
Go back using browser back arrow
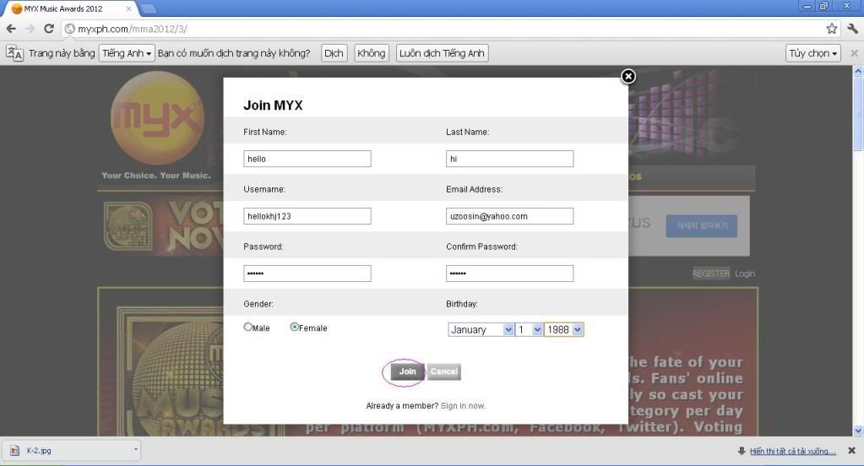coord(12,29)
